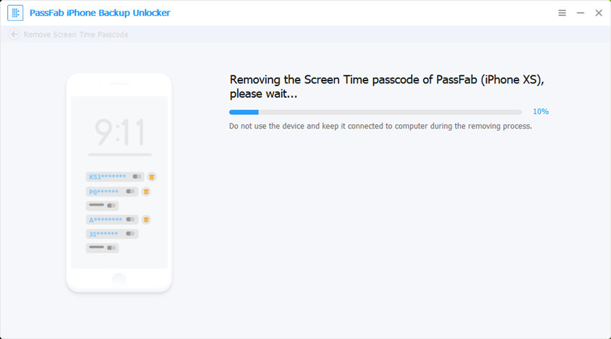The image size is (611, 339).
Task: Click the 9:11 clock on phone
Action: [119, 132]
